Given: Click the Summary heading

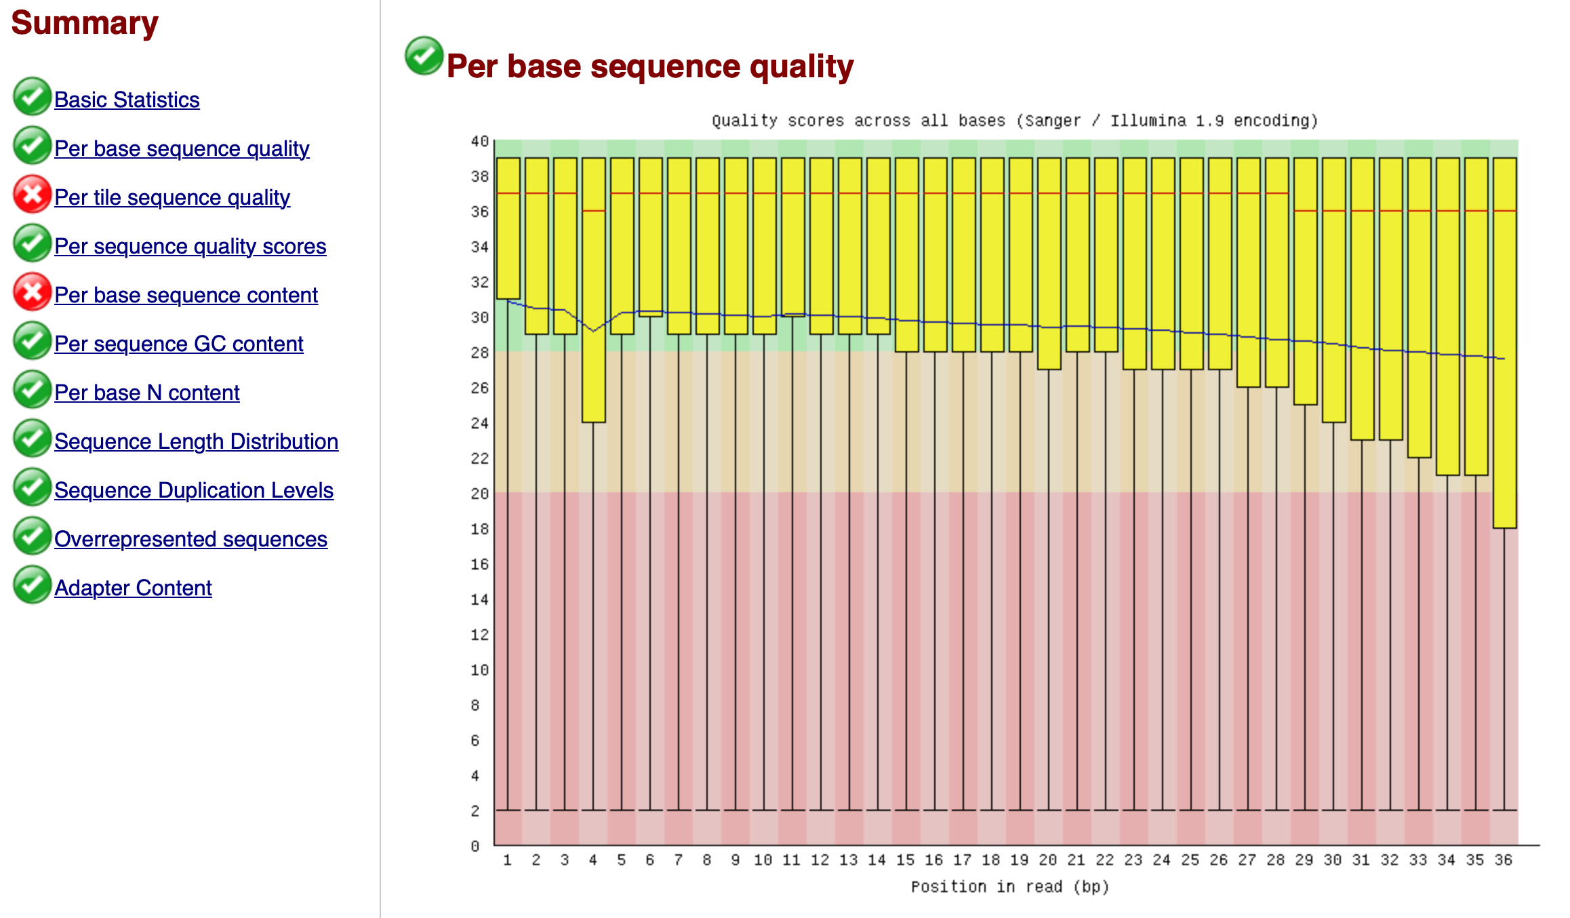Looking at the screenshot, I should coord(84,24).
